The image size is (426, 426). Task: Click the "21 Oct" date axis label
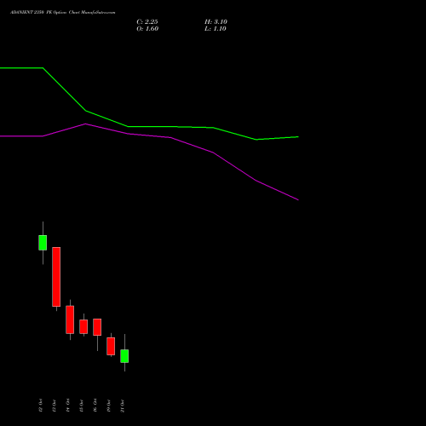click(123, 406)
